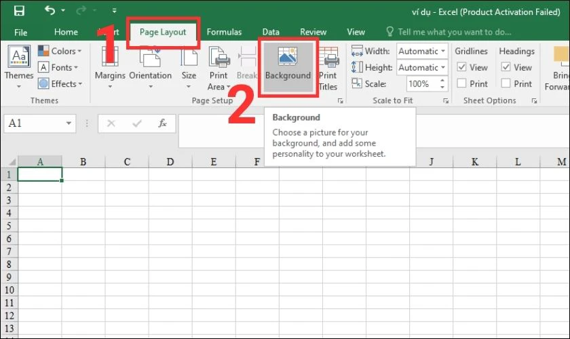
Task: Click the Save icon in quick access toolbar
Action: pos(19,11)
